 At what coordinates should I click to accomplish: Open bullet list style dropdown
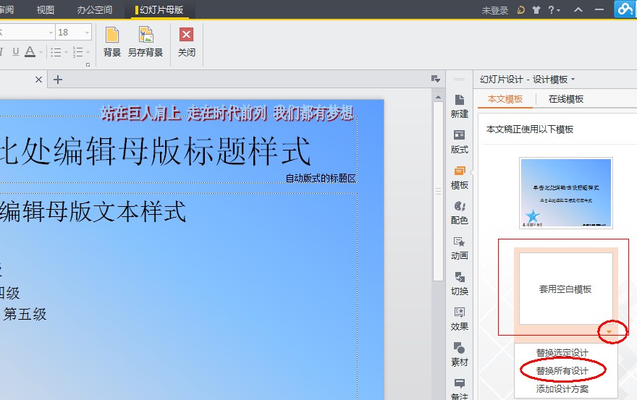tap(66, 52)
